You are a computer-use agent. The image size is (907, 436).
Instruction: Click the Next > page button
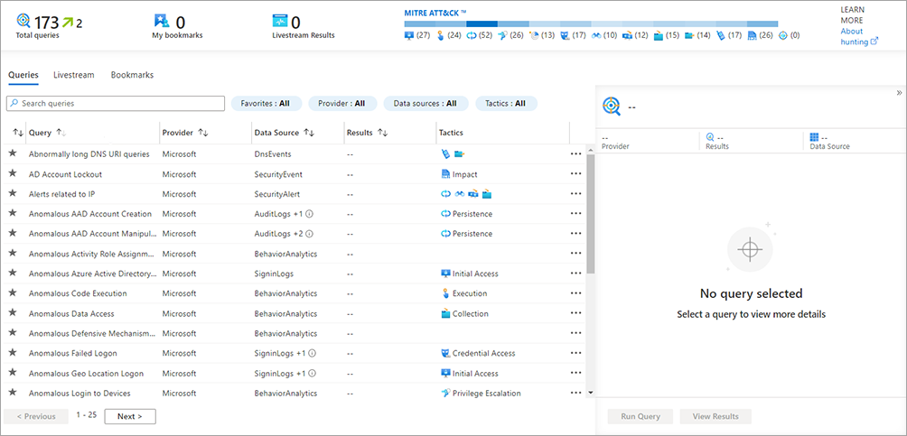coord(128,416)
